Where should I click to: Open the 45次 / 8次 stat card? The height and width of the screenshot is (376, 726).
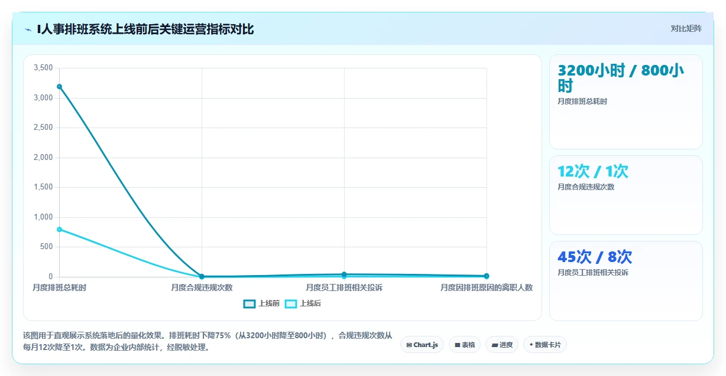tap(626, 281)
